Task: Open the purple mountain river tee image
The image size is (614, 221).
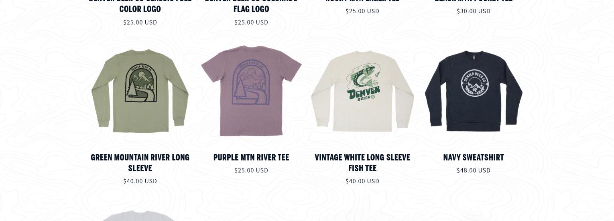Action: click(x=251, y=91)
